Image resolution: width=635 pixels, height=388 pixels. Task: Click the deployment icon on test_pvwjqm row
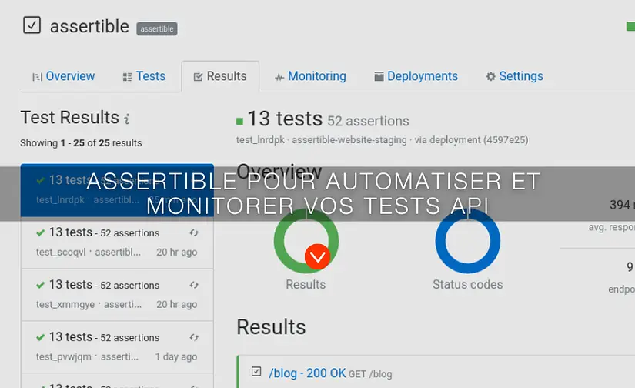[194, 337]
